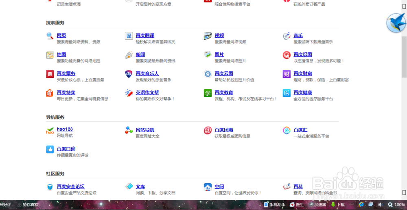Open the 音乐 link
407x210 pixels.
click(298, 35)
